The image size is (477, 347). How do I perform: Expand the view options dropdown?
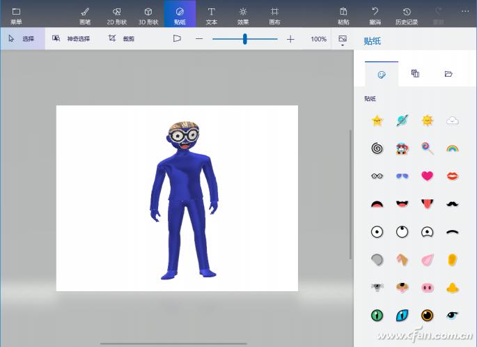[342, 40]
